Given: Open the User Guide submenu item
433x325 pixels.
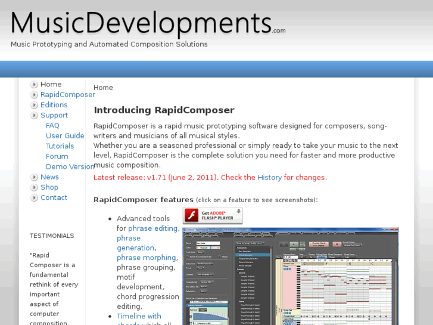Looking at the screenshot, I should [x=65, y=136].
